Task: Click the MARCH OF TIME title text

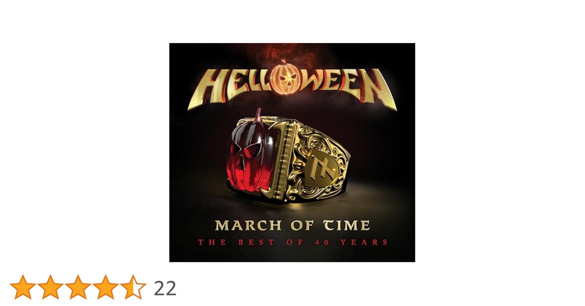Action: pos(292,226)
